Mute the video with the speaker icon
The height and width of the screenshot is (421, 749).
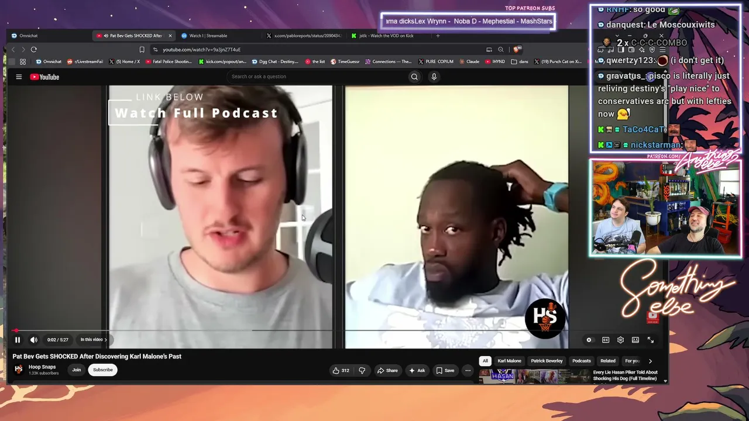click(x=34, y=340)
